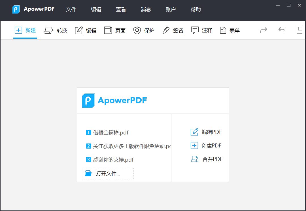Viewport: 306px width, 211px height.
Task: Open the 文件 menu
Action: point(71,9)
